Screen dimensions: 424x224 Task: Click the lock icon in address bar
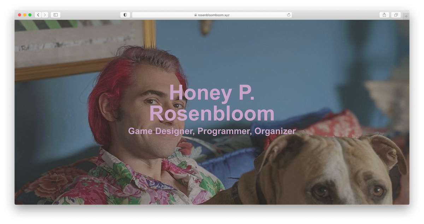tap(195, 15)
